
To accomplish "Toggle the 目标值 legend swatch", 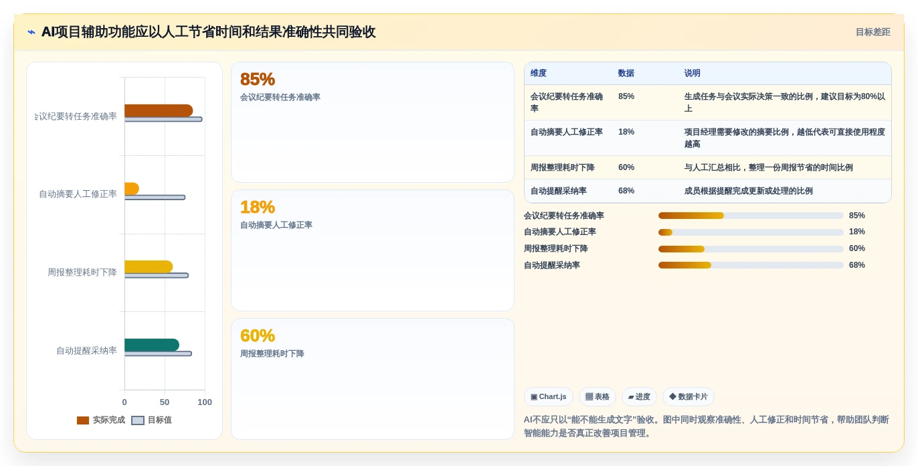I will (138, 420).
